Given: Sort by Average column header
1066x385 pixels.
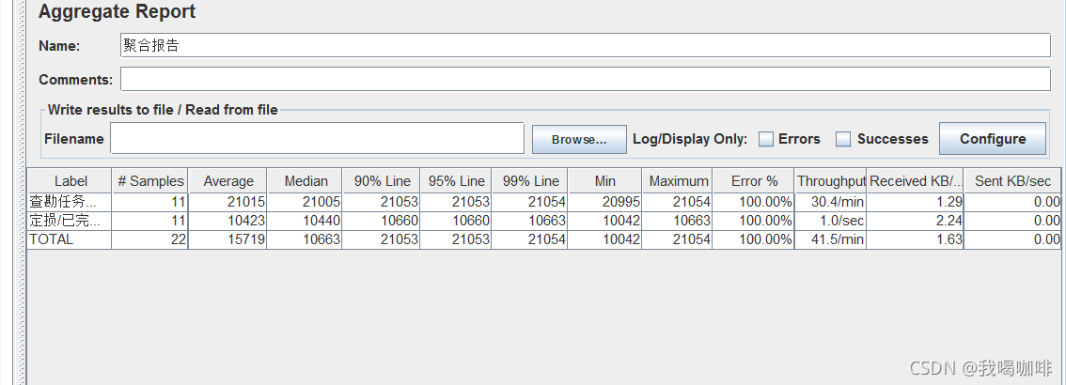Looking at the screenshot, I should pos(227,181).
